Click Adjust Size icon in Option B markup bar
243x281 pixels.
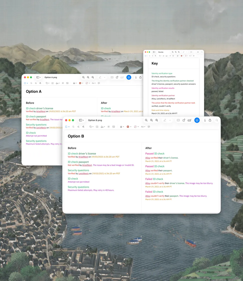pos(113,127)
